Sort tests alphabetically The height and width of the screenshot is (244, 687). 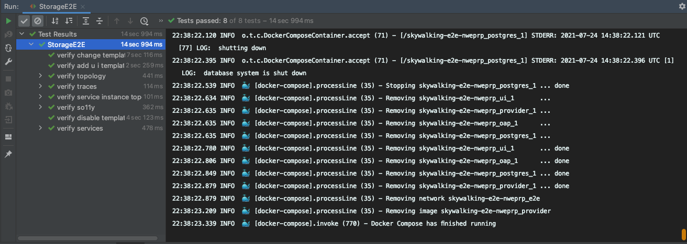[x=55, y=21]
